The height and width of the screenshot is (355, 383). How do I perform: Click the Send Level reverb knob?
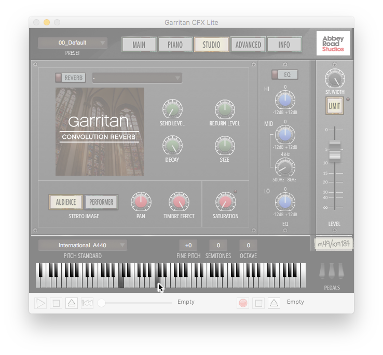(x=172, y=109)
